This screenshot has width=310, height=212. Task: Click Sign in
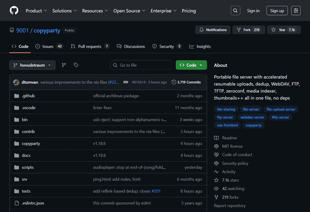tap(253, 10)
